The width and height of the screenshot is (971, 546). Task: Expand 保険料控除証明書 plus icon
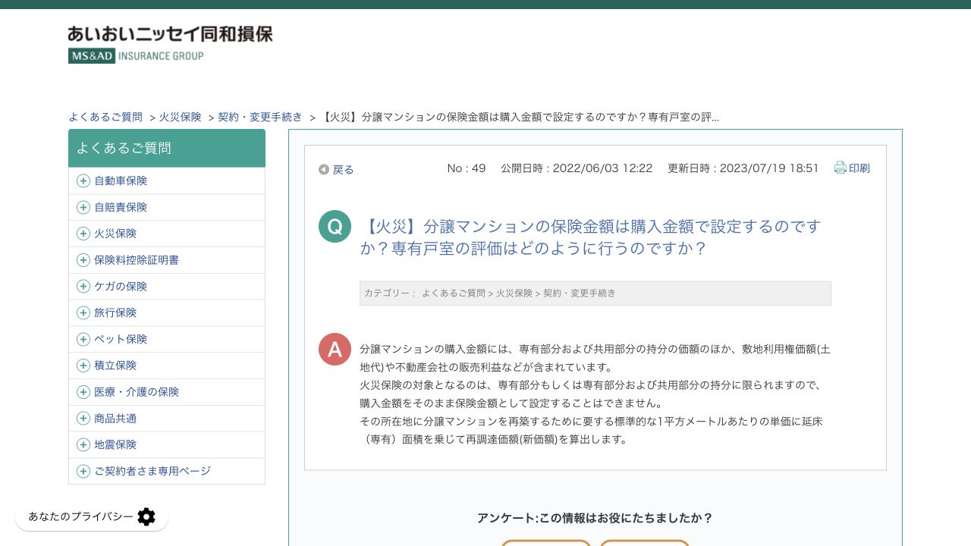83,260
